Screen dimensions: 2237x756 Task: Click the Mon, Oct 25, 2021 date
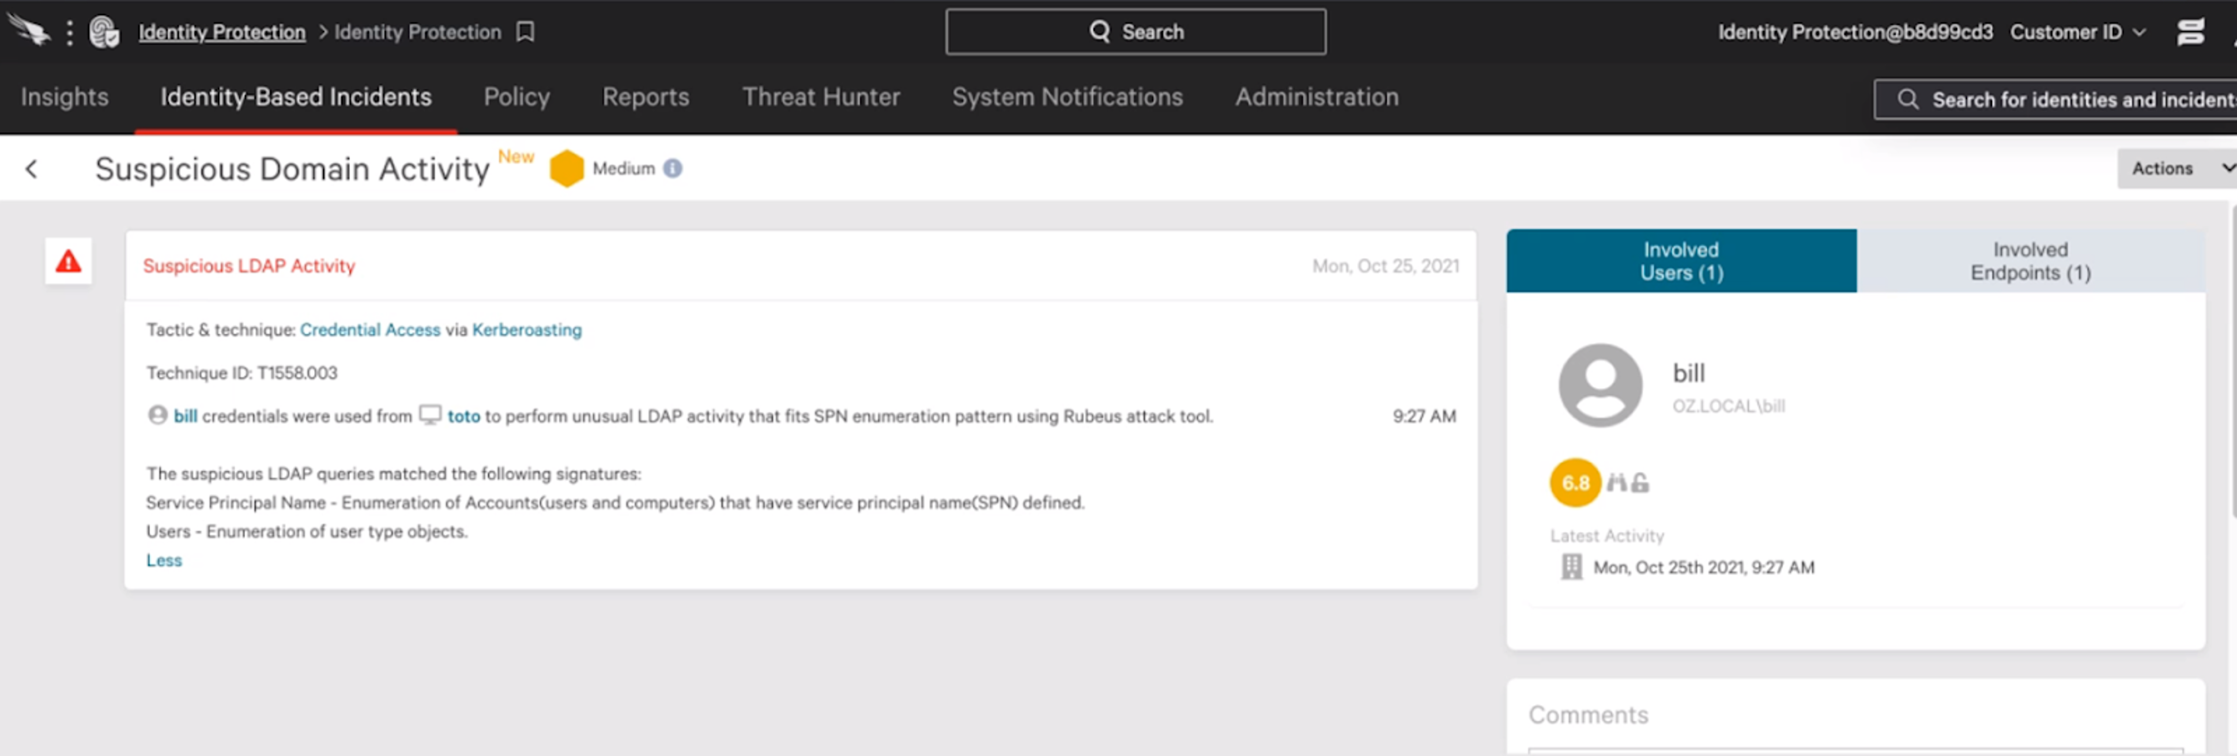[1385, 266]
